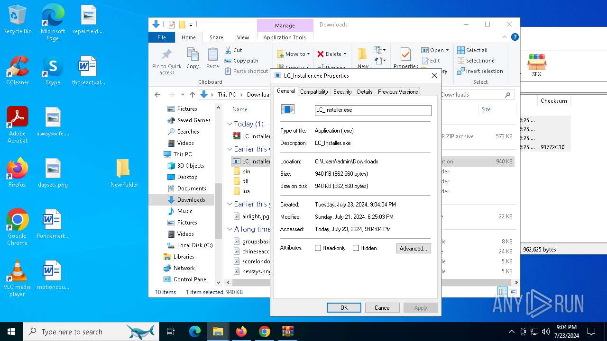
Task: Go up one folder level arrow
Action: pos(192,95)
